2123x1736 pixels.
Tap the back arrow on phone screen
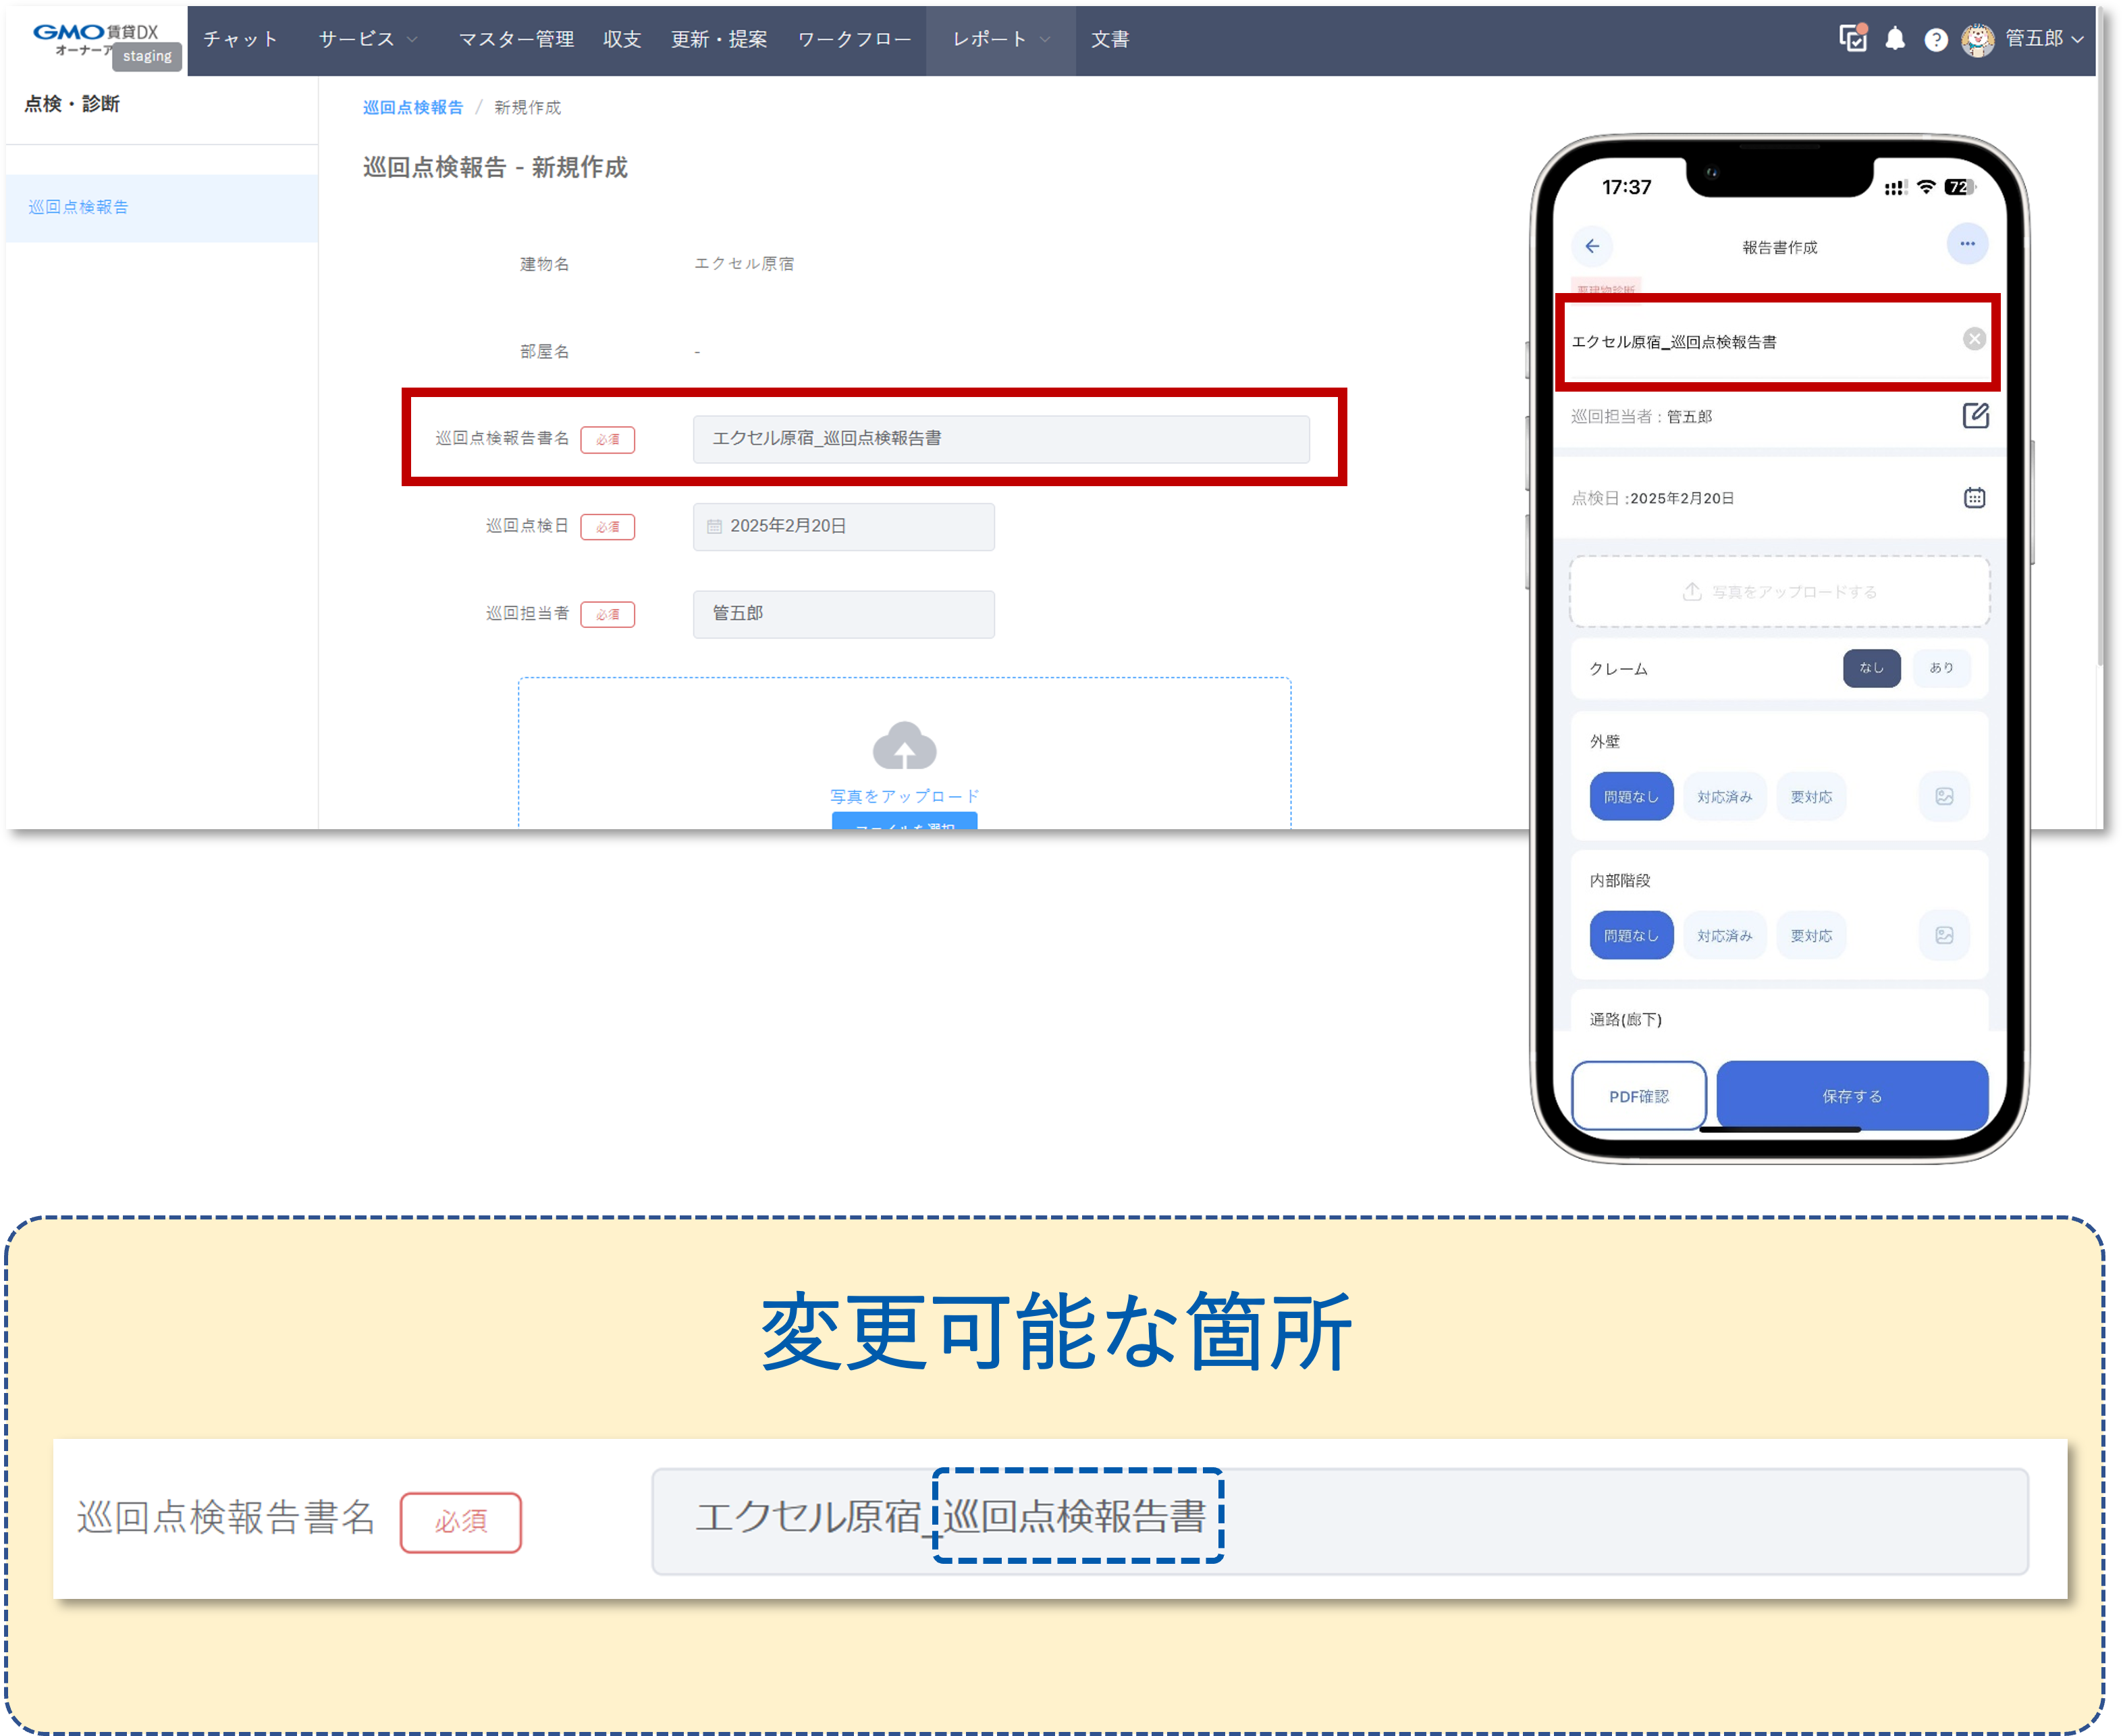1592,246
